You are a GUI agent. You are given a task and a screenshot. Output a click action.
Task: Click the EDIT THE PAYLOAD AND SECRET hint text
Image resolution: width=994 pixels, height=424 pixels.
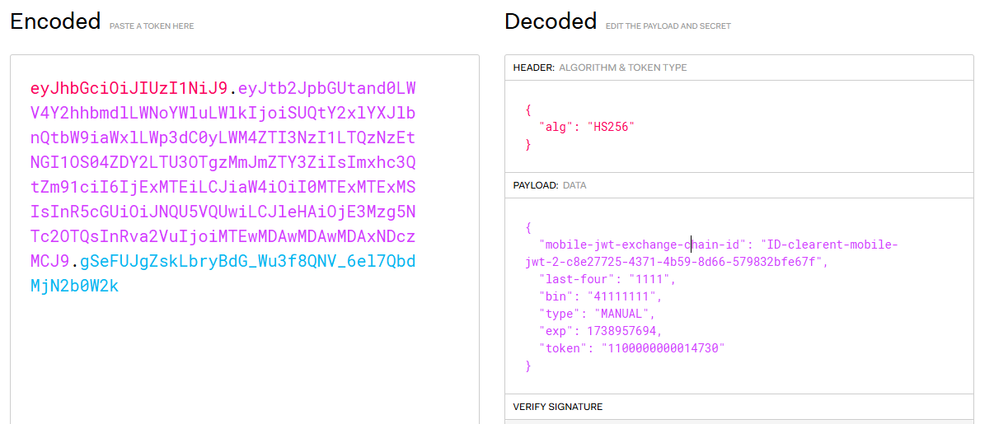click(x=668, y=26)
